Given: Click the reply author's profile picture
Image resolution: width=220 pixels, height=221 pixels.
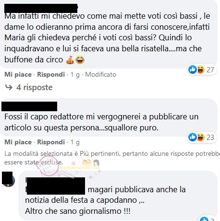Looking at the screenshot, I should [9, 179].
